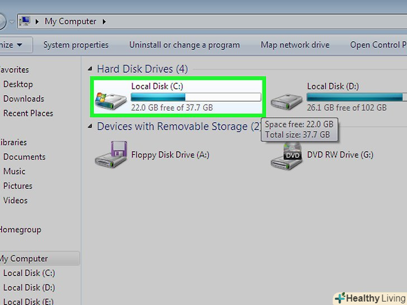Click Uninstall or change a program
Image resolution: width=407 pixels, height=305 pixels.
pos(184,45)
